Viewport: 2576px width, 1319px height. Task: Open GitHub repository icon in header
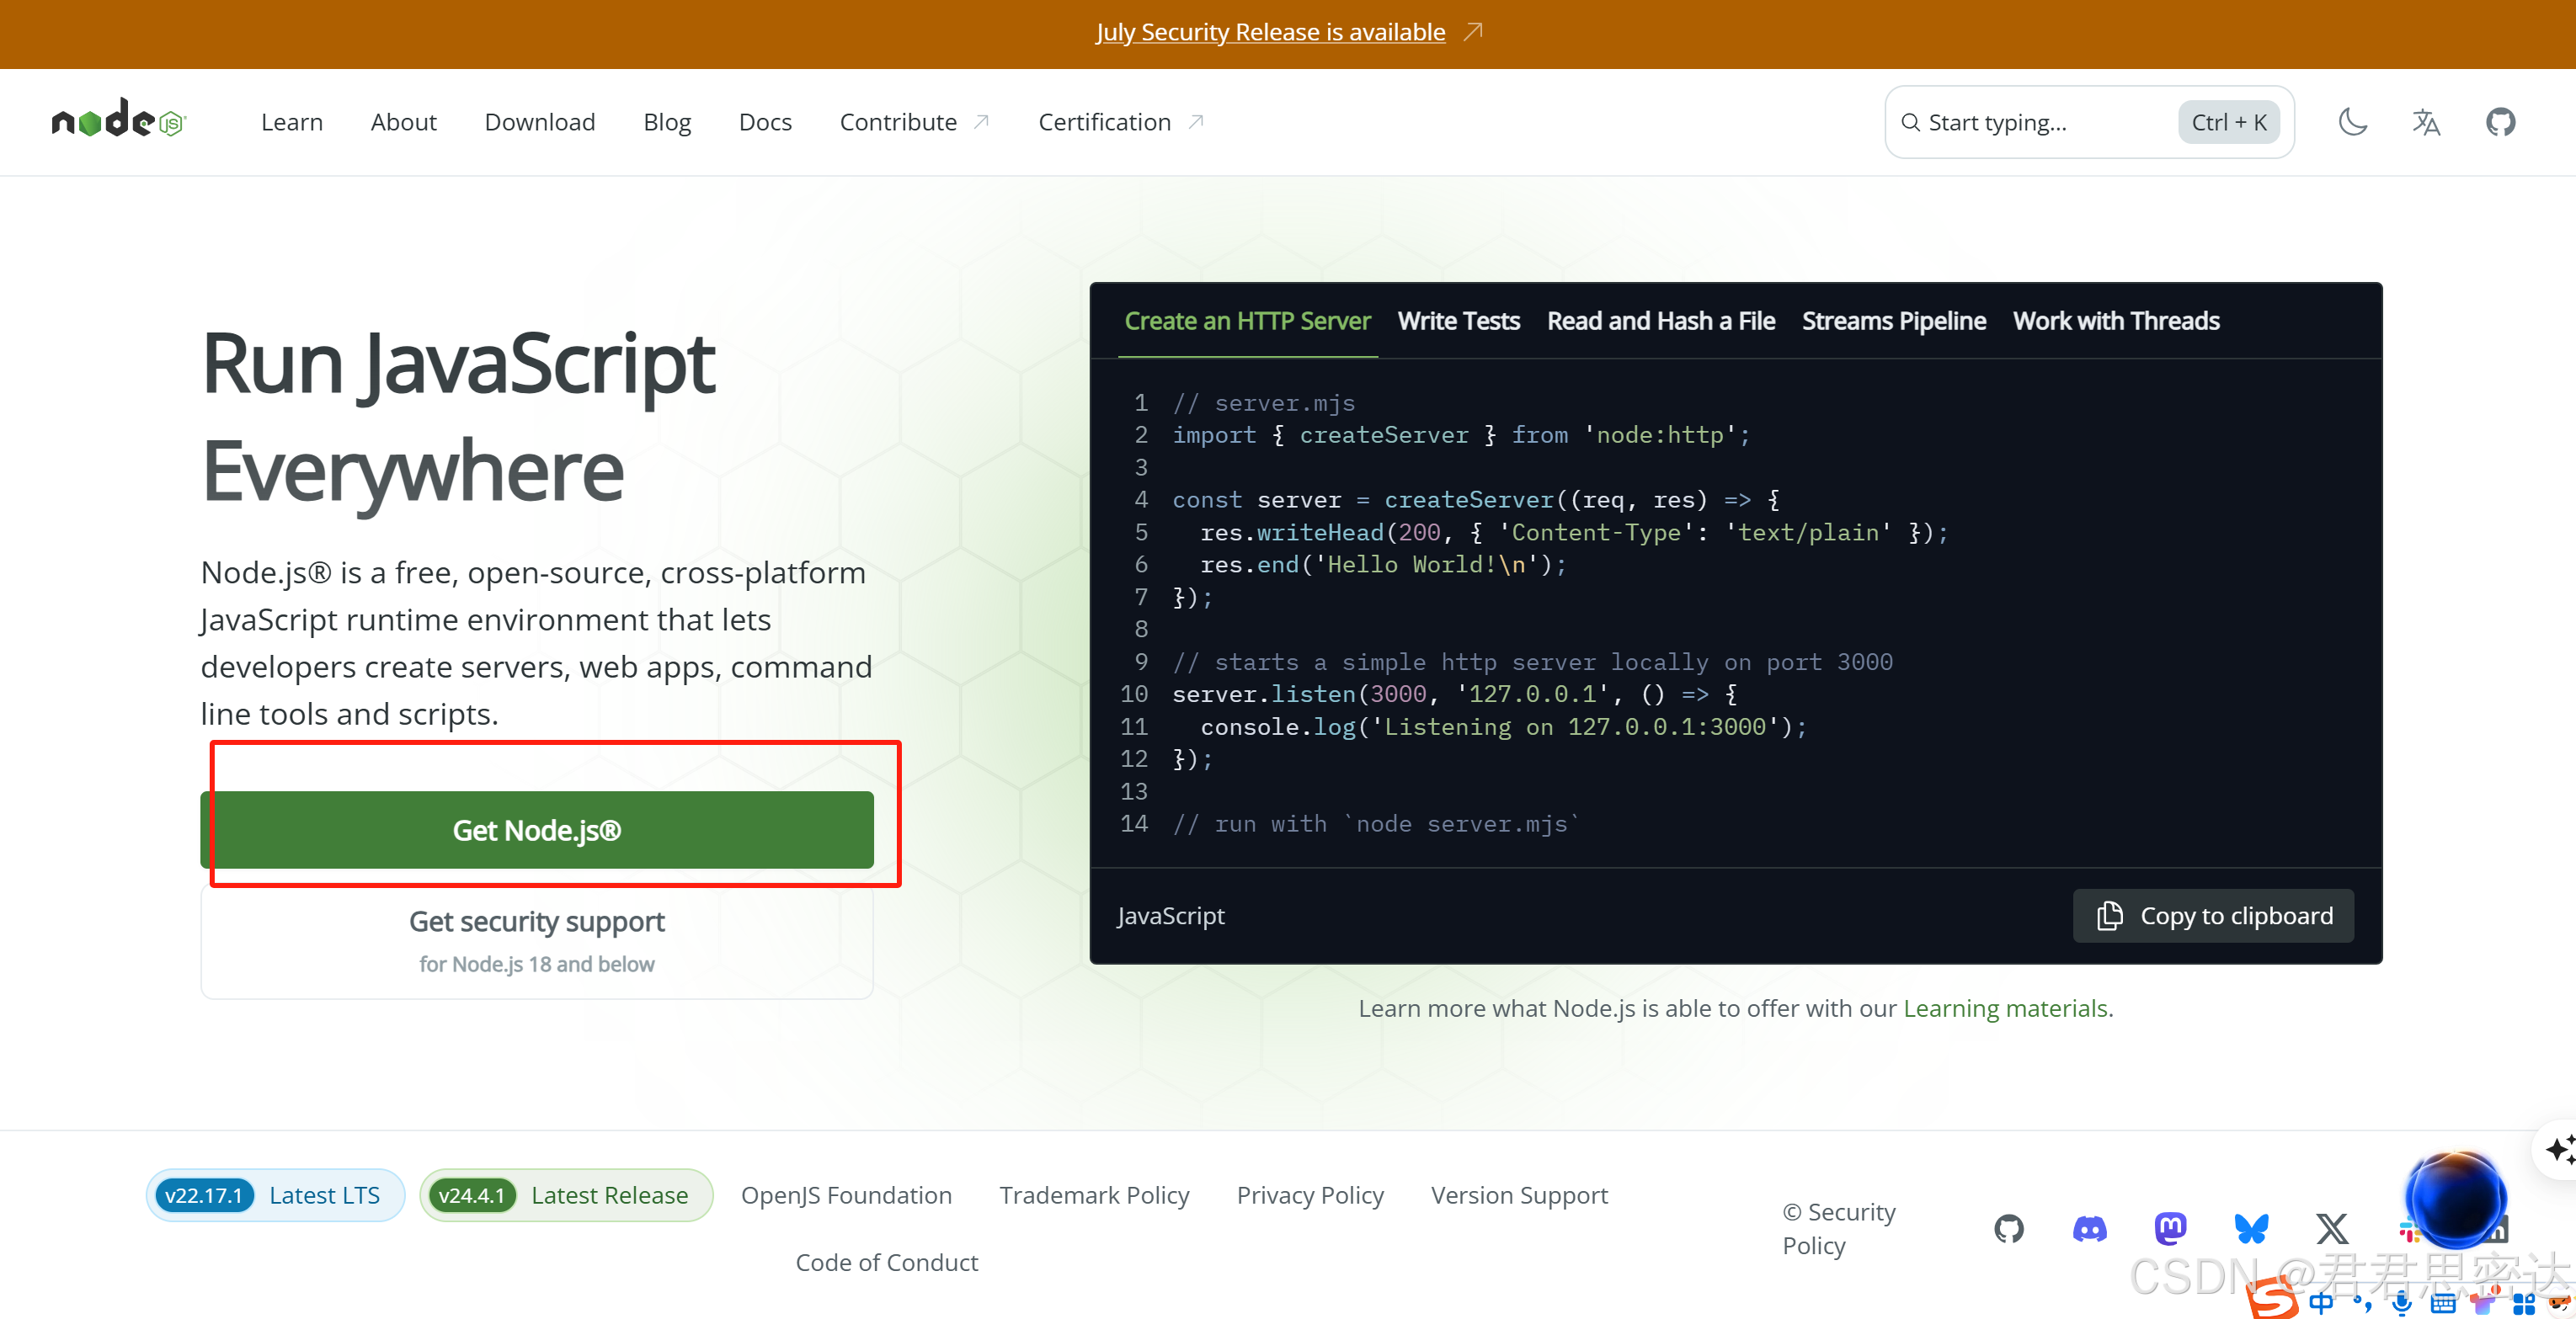pyautogui.click(x=2500, y=122)
